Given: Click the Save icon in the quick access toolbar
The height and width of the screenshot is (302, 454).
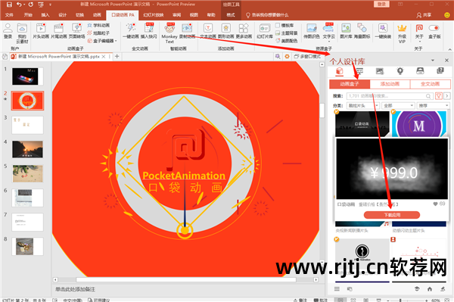Looking at the screenshot, I should (9, 5).
